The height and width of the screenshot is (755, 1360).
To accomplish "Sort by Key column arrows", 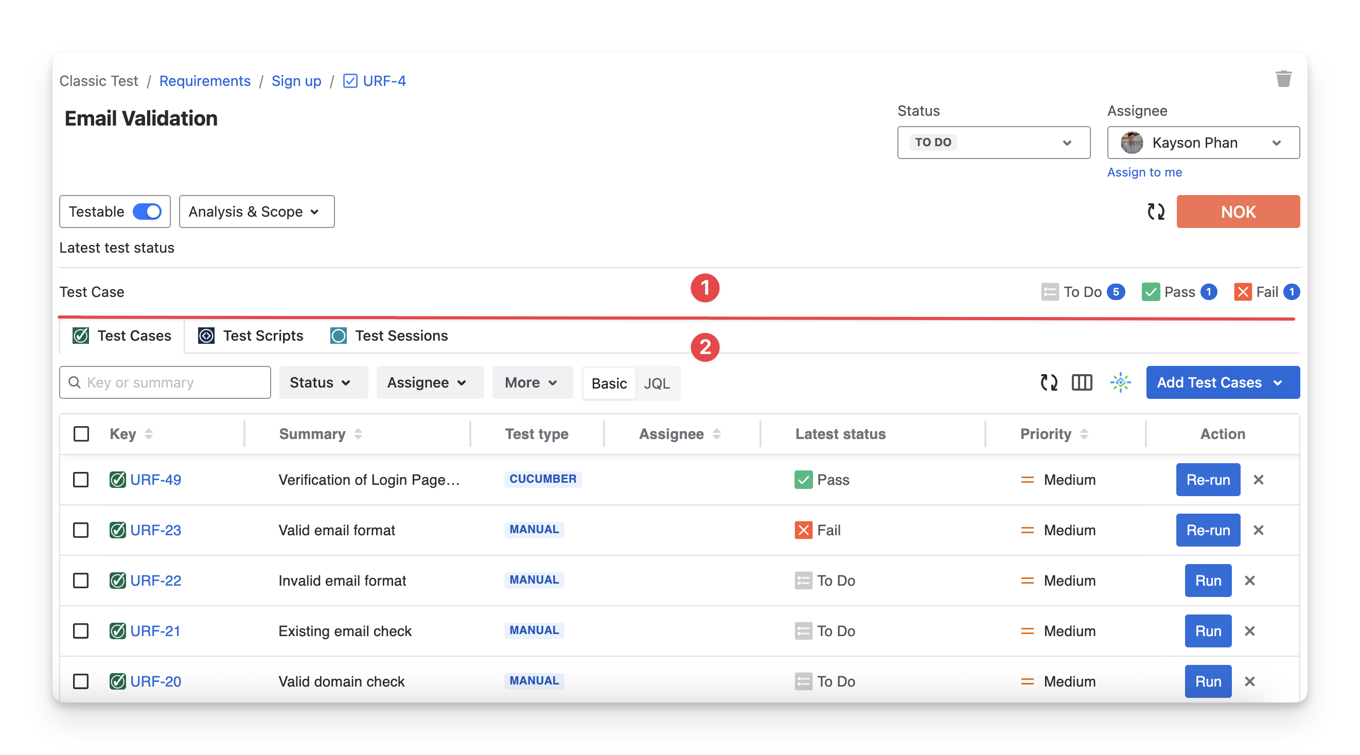I will click(x=148, y=434).
